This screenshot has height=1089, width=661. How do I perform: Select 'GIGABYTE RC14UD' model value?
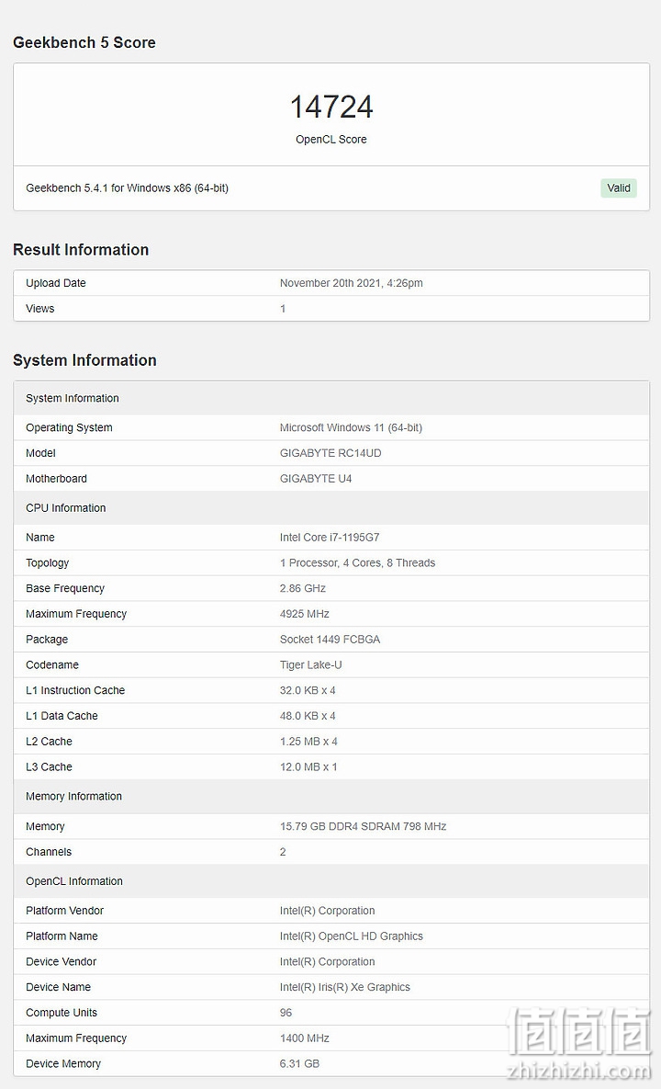pos(330,453)
